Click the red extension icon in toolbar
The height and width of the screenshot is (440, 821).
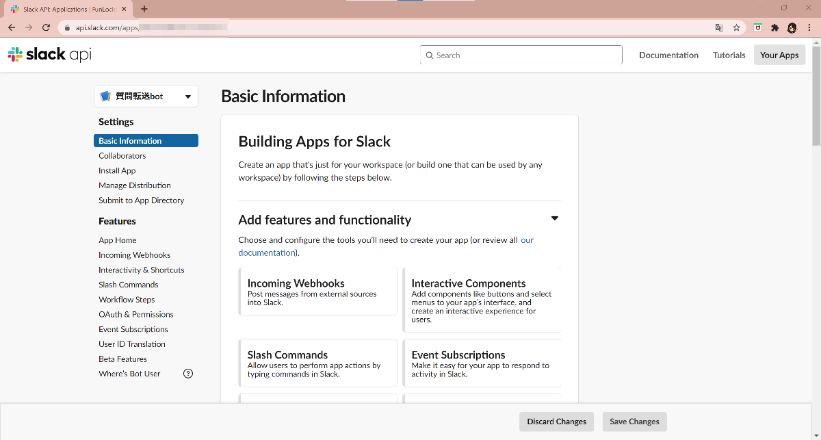pyautogui.click(x=758, y=27)
